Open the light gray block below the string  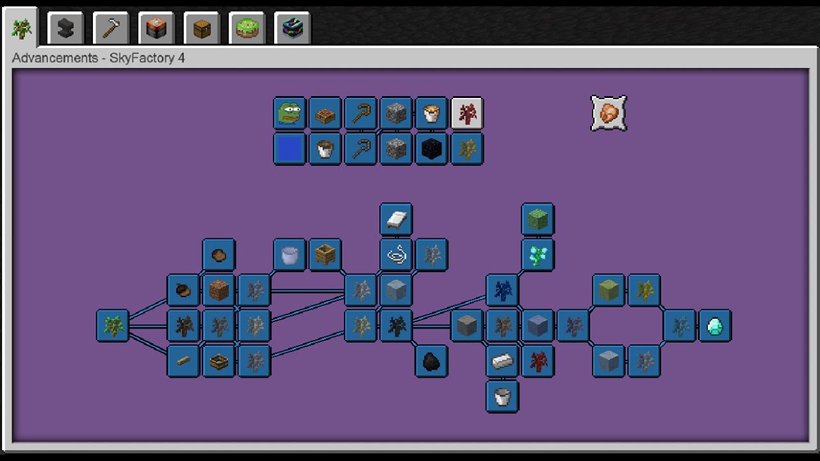pyautogui.click(x=396, y=291)
